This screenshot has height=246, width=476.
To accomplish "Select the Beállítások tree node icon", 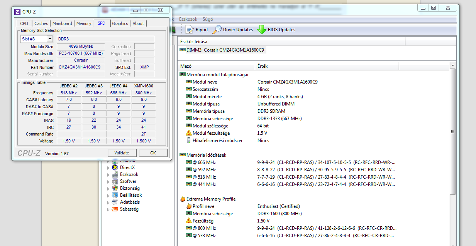I will [115, 195].
